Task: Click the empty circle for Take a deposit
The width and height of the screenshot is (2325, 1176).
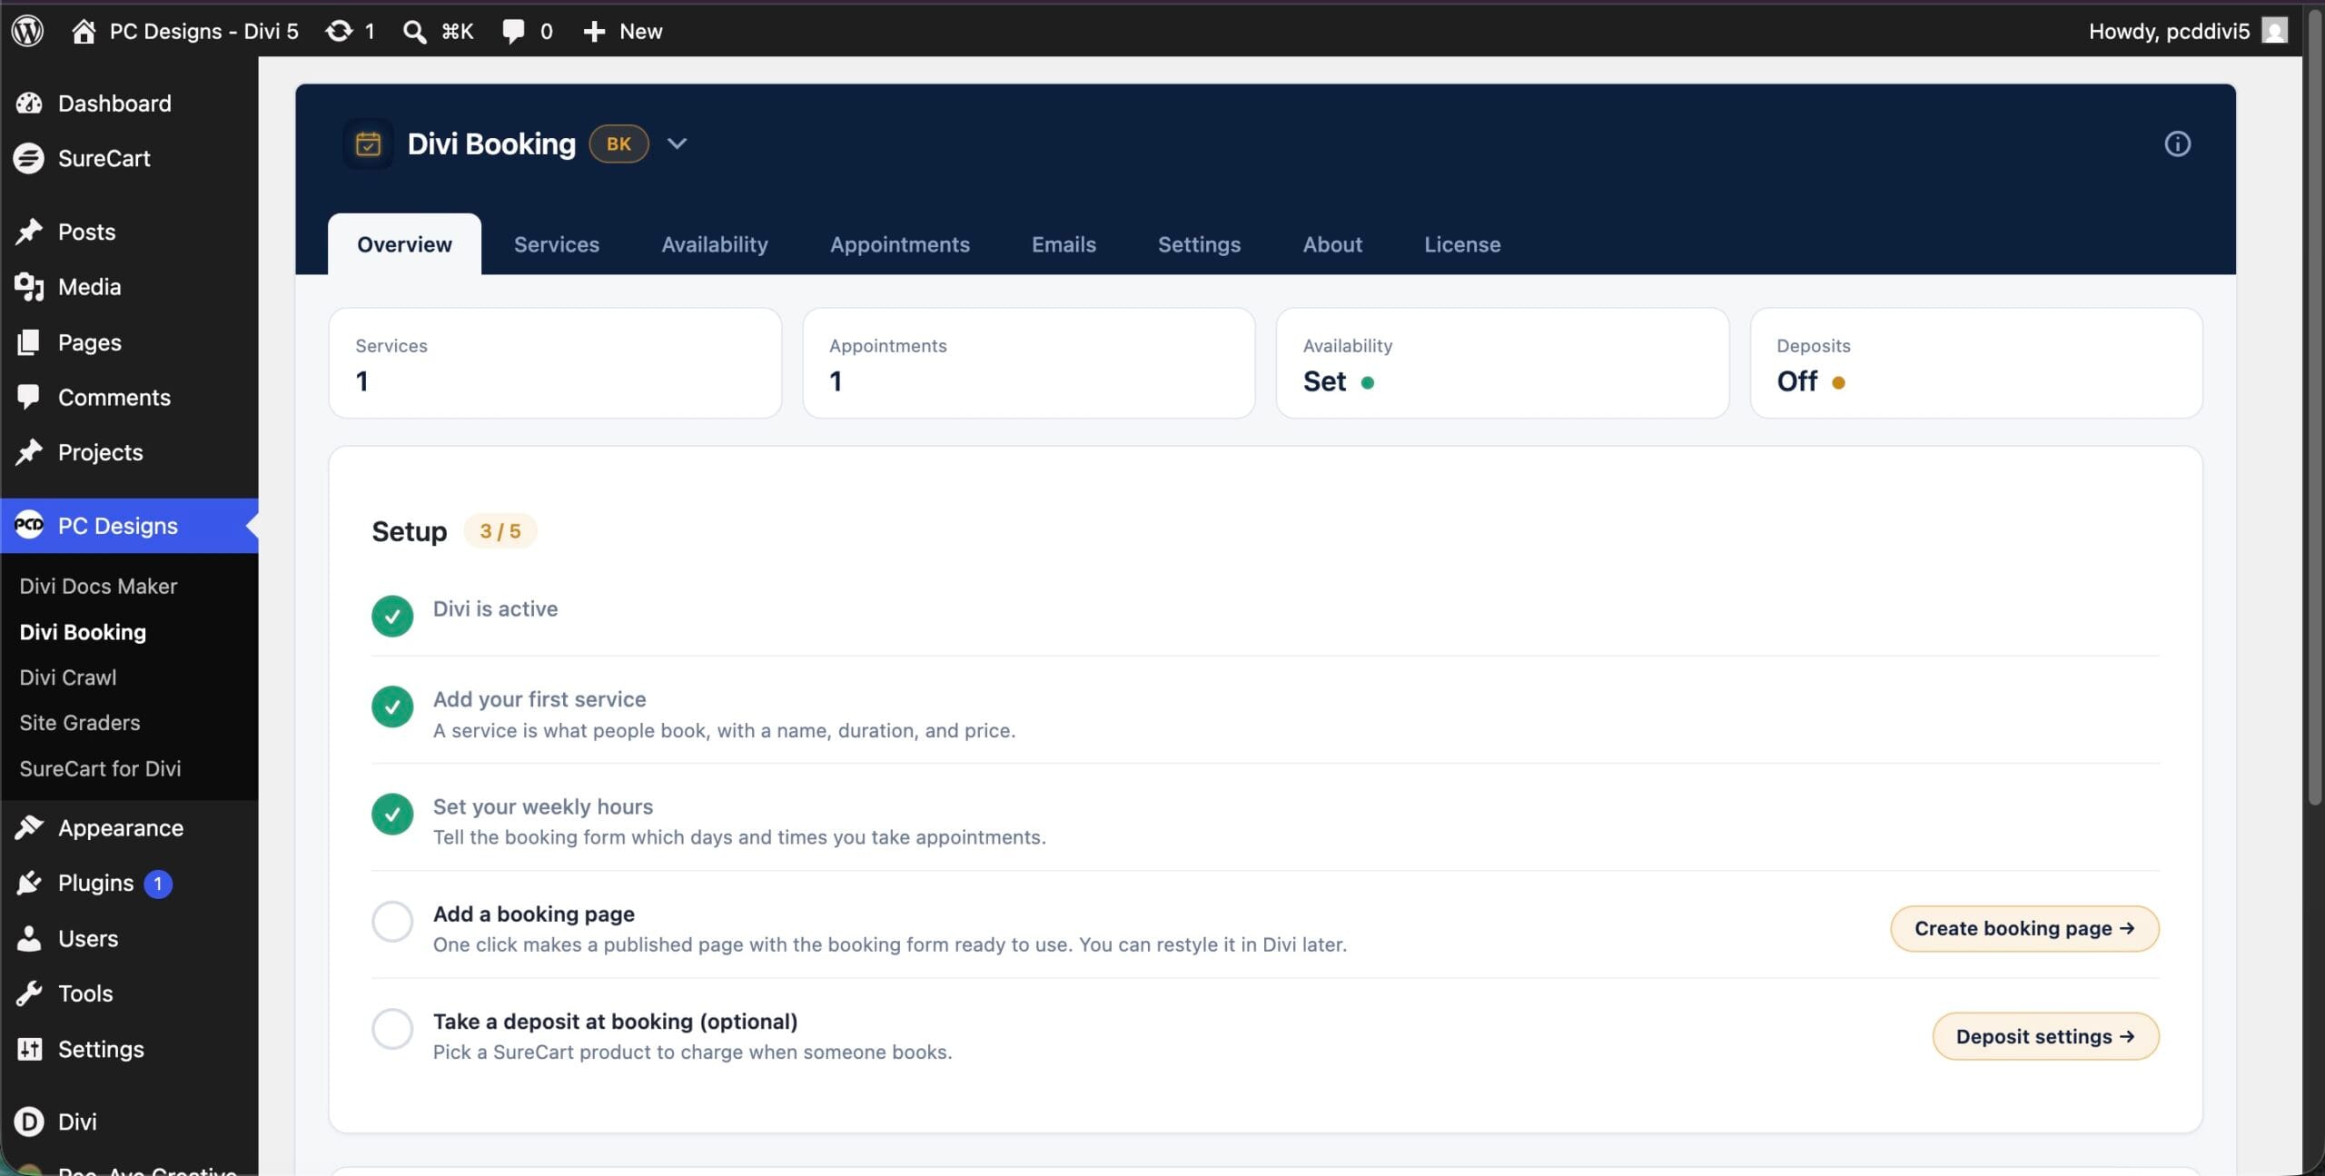Action: coord(392,1029)
